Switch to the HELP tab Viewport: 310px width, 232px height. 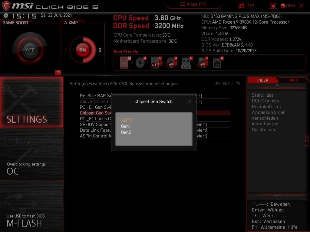[263, 80]
